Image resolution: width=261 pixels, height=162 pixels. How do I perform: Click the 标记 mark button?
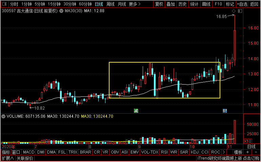(230, 4)
